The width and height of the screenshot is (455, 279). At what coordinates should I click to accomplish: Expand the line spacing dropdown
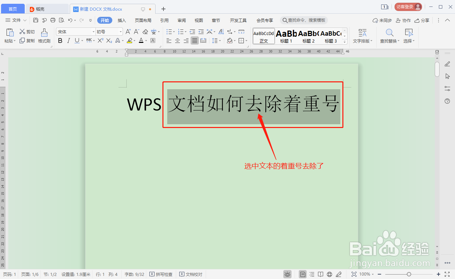pyautogui.click(x=220, y=41)
